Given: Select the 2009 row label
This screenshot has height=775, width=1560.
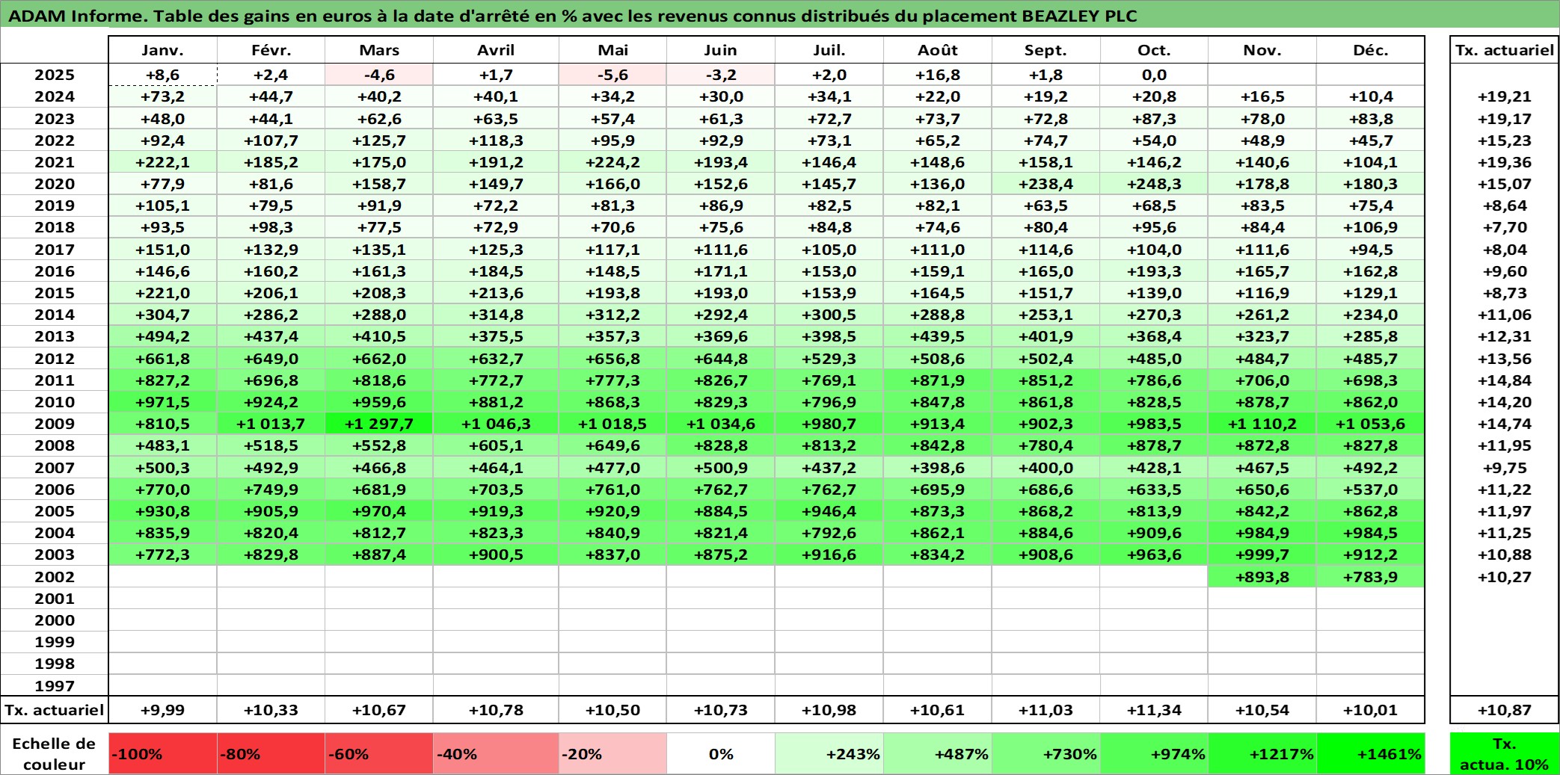Looking at the screenshot, I should point(55,424).
